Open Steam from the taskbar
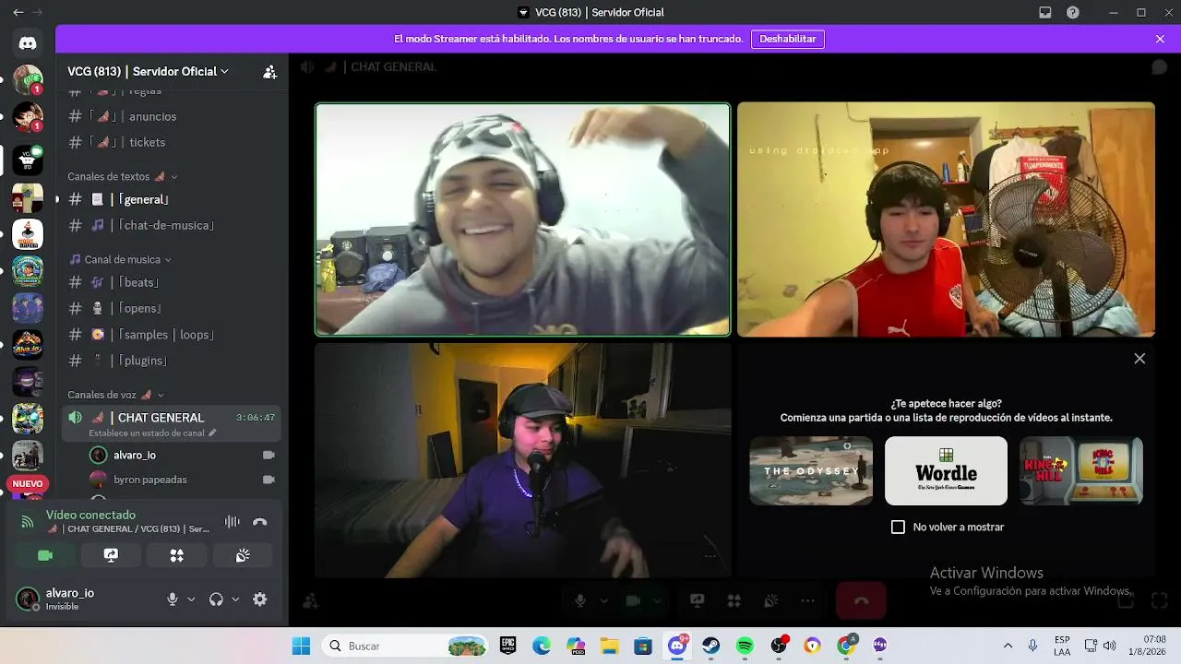Image resolution: width=1181 pixels, height=664 pixels. 710,646
